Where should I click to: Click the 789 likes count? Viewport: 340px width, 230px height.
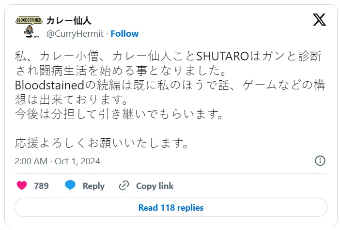click(x=41, y=186)
